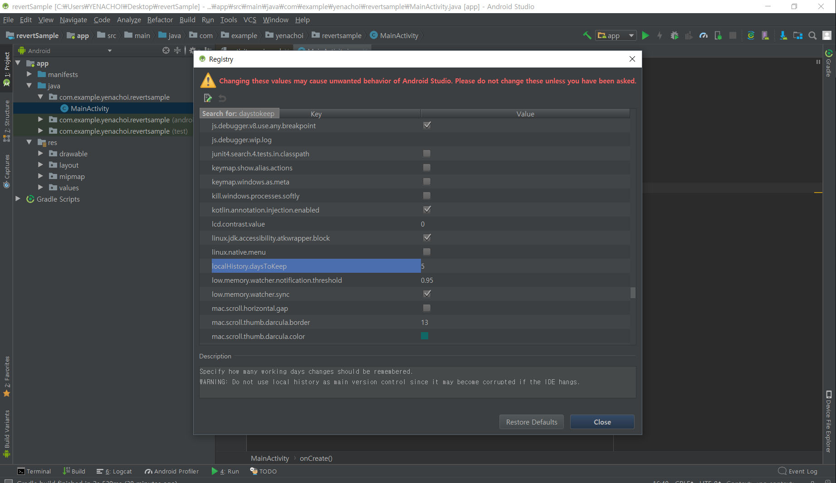Click the Stop square icon in toolbar
The image size is (836, 483).
pos(733,35)
